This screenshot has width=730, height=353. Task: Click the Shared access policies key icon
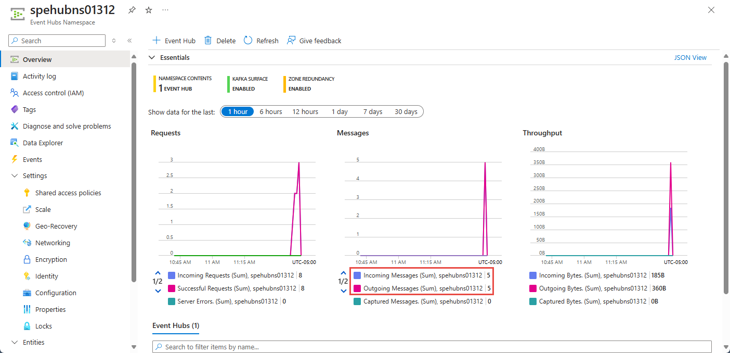tap(27, 193)
